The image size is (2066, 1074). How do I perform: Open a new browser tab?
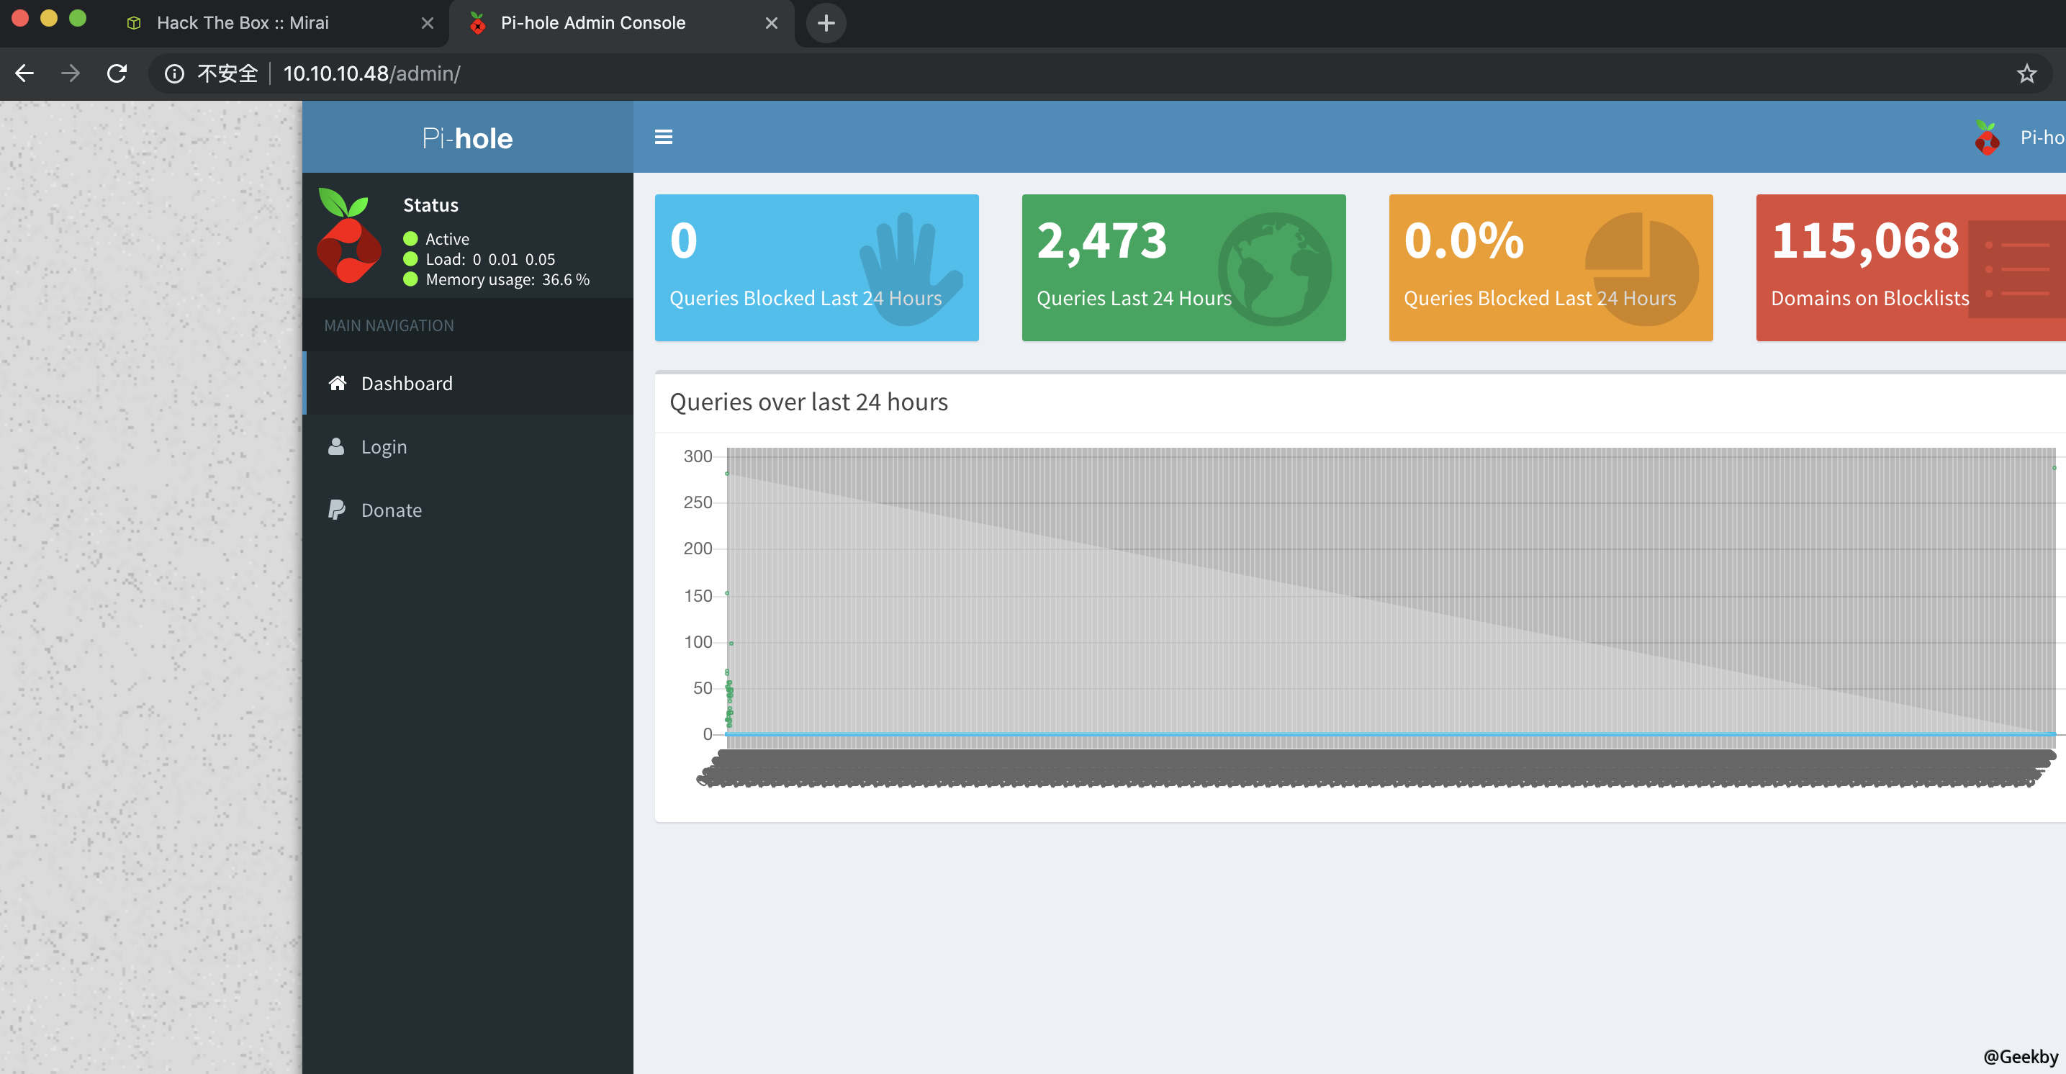[825, 23]
